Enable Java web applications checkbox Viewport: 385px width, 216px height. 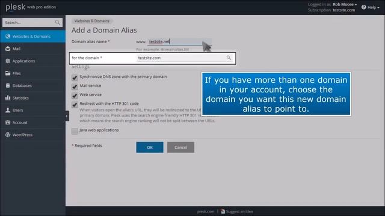click(x=75, y=131)
